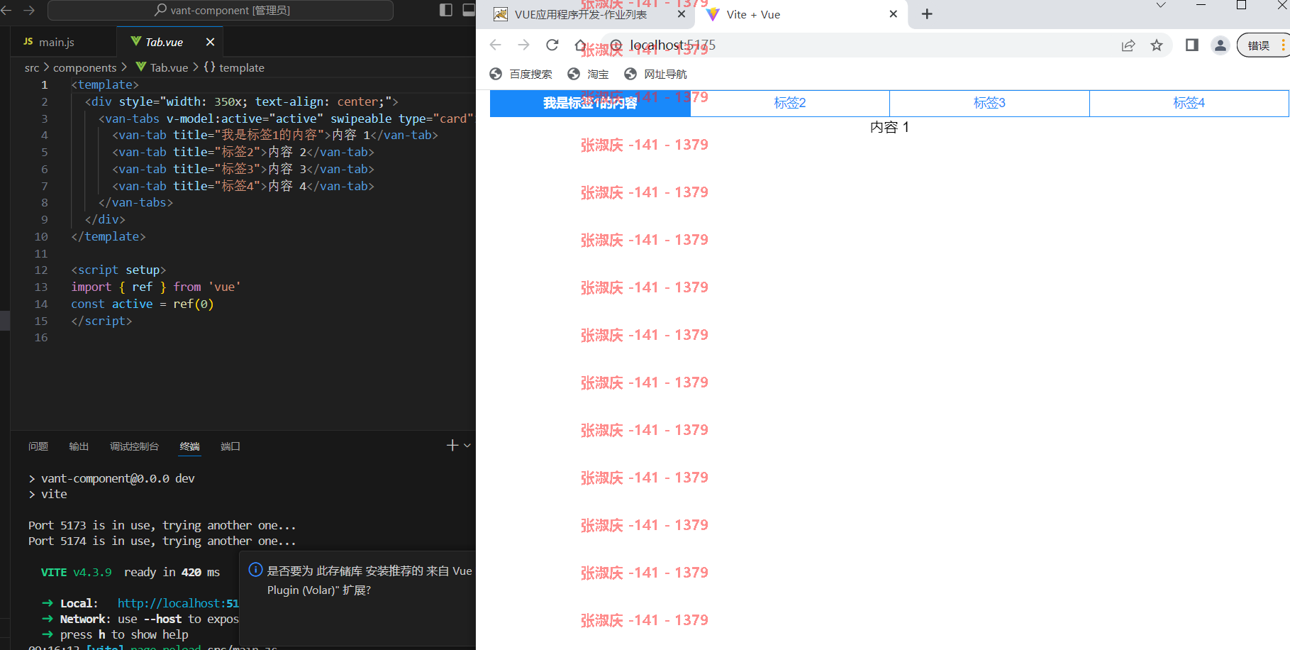This screenshot has height=650, width=1290.
Task: View site information icon in address bar
Action: pyautogui.click(x=616, y=45)
